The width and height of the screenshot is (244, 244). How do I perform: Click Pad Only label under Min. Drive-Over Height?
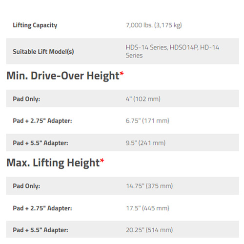pos(26,99)
